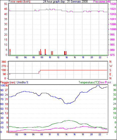
Task: Click the 'S' compass label on direction chart
Action: [110, 70]
